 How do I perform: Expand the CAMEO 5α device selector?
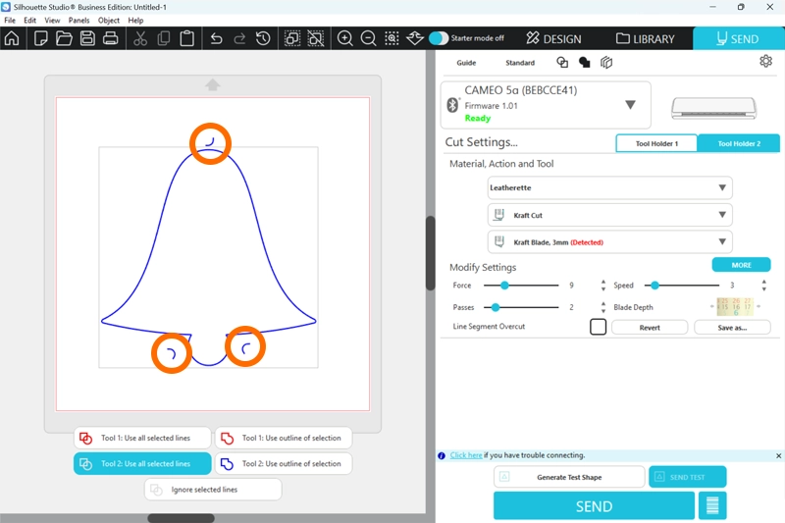tap(630, 105)
